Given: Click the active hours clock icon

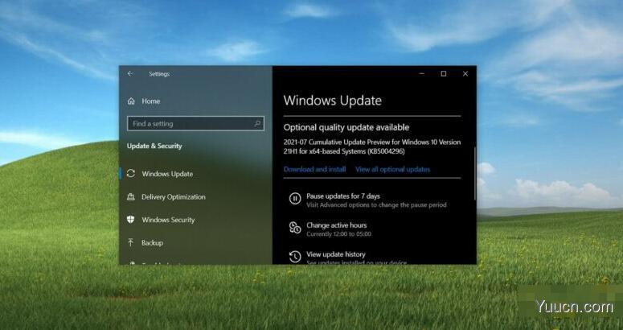Looking at the screenshot, I should click(x=295, y=228).
